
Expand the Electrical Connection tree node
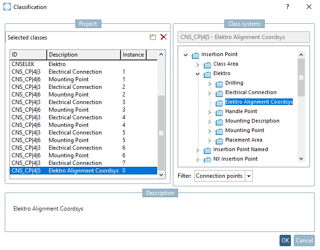tap(210, 93)
